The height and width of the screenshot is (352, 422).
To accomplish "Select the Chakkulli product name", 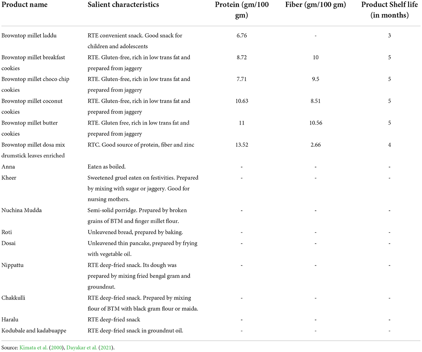I will (x=14, y=298).
